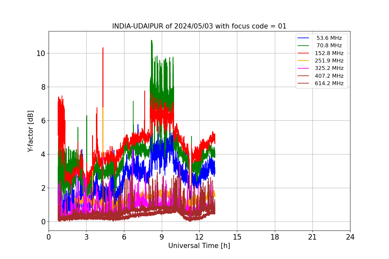Click y-axis tick label 10
This screenshot has width=389, height=259.
point(41,53)
